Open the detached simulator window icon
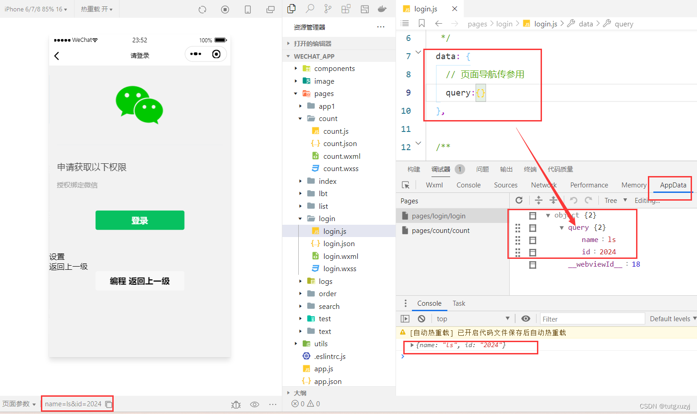The image size is (697, 414). [x=271, y=10]
